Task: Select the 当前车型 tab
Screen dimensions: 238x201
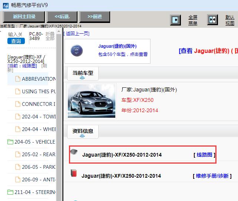Action: [x=83, y=74]
